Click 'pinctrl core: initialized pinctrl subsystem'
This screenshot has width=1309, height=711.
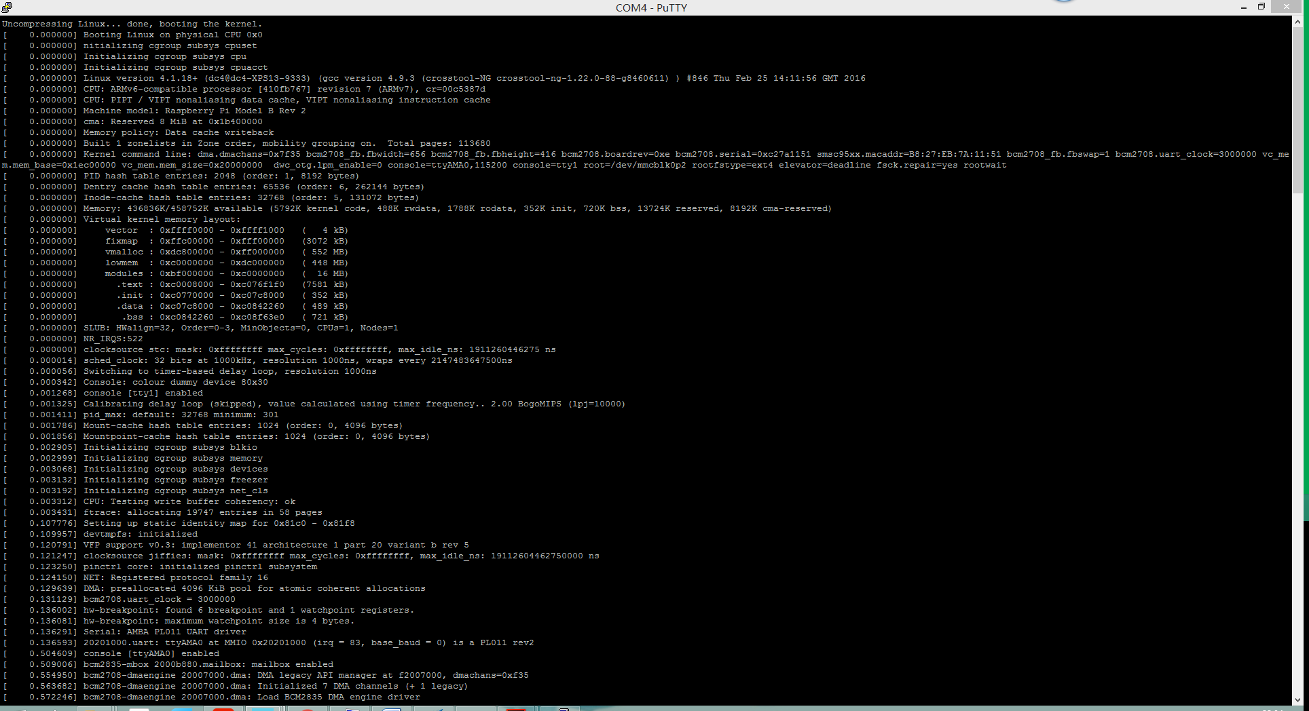pyautogui.click(x=200, y=566)
